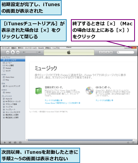Screen dimensions: 138x163
Task: Open the Store menu
Action: (41, 48)
